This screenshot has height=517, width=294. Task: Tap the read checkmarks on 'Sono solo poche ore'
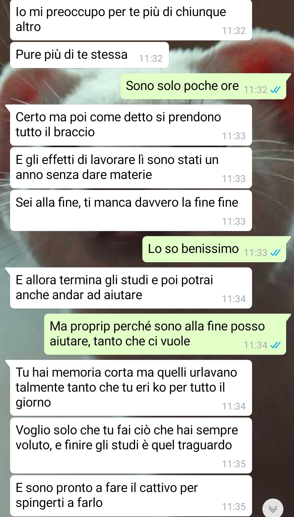(x=275, y=90)
